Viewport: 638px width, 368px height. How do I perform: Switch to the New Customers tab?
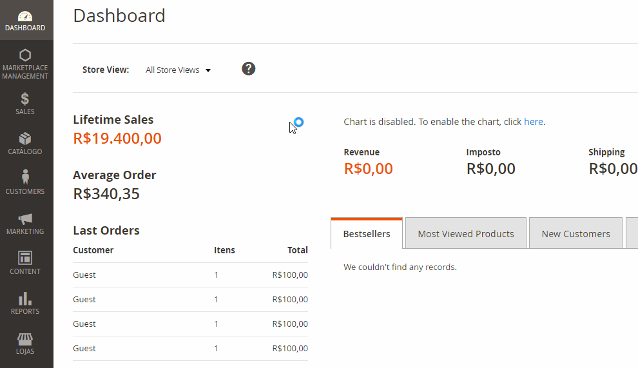575,234
